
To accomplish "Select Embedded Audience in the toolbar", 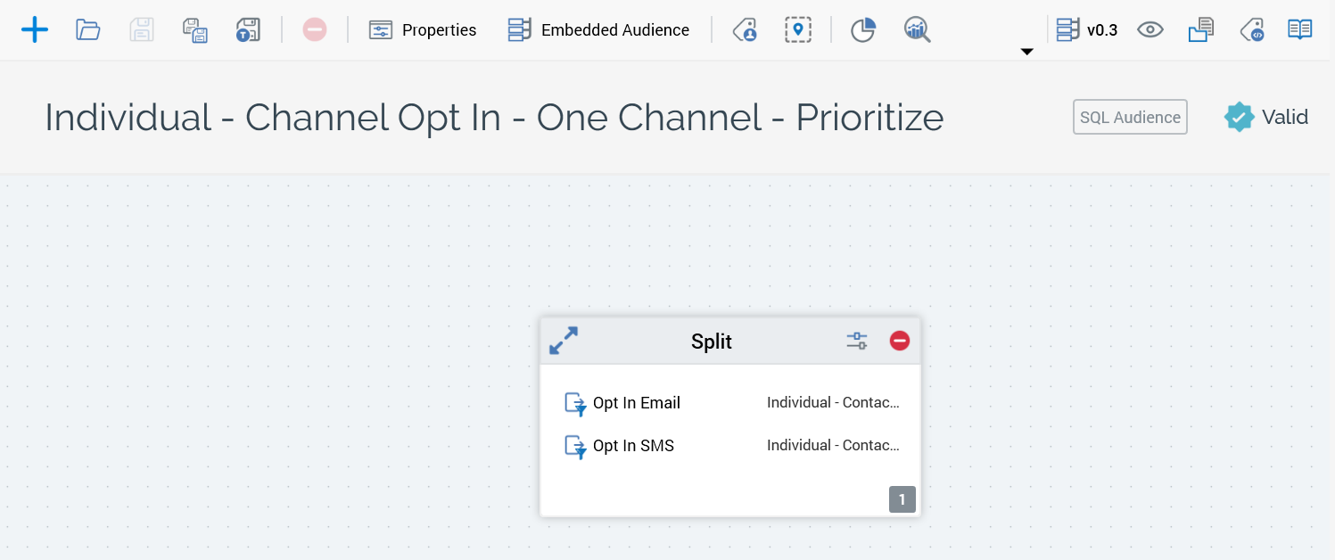I will [x=598, y=29].
